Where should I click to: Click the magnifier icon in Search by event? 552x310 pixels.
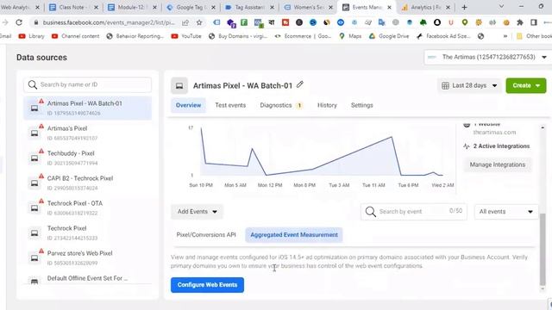click(370, 212)
